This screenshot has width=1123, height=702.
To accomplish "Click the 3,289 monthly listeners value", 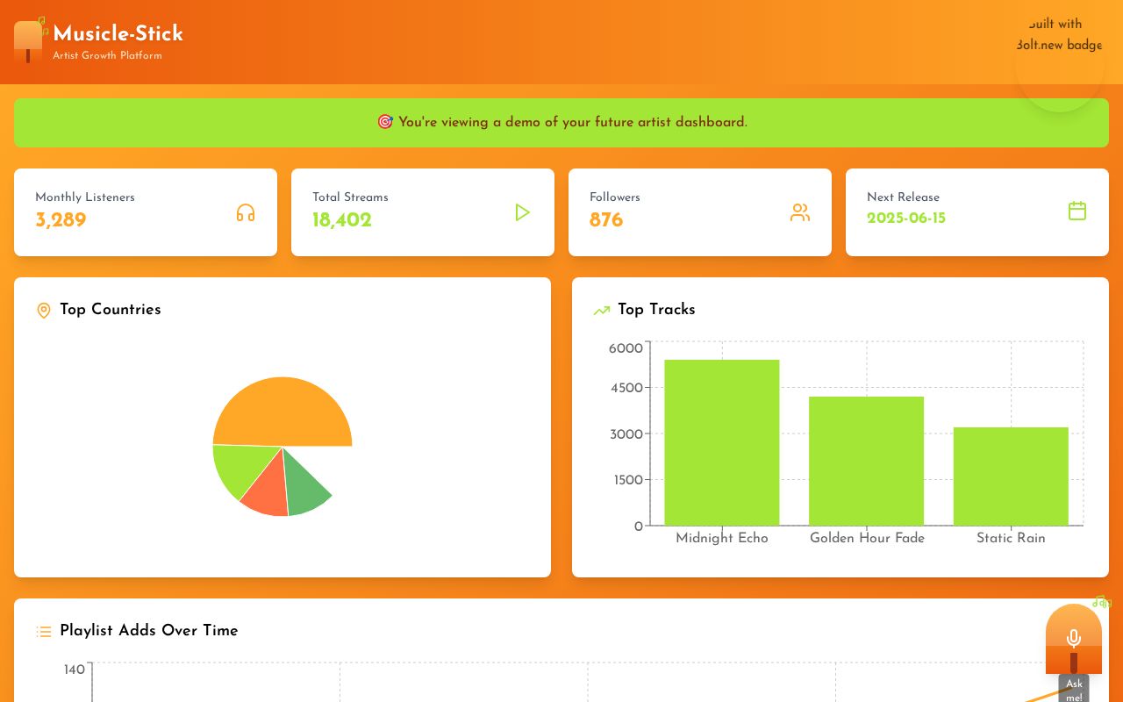I will (61, 220).
